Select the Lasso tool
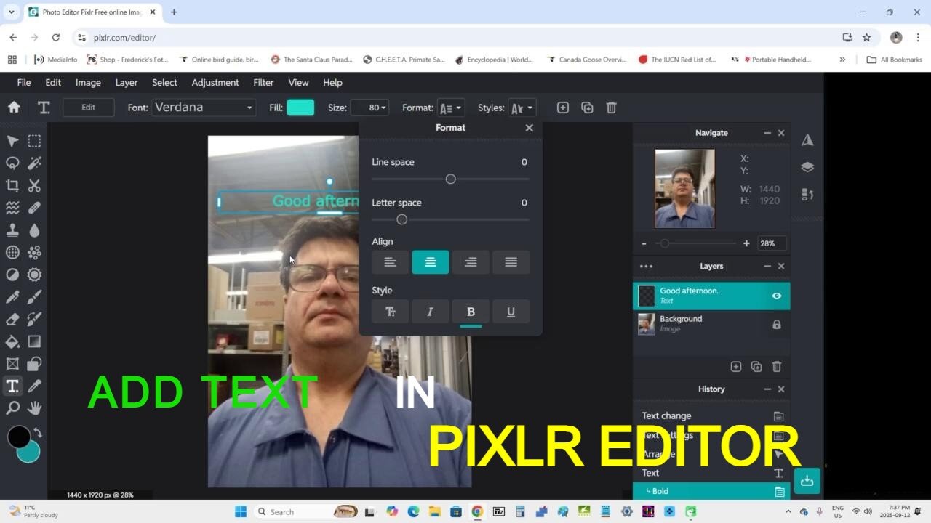 tap(12, 163)
